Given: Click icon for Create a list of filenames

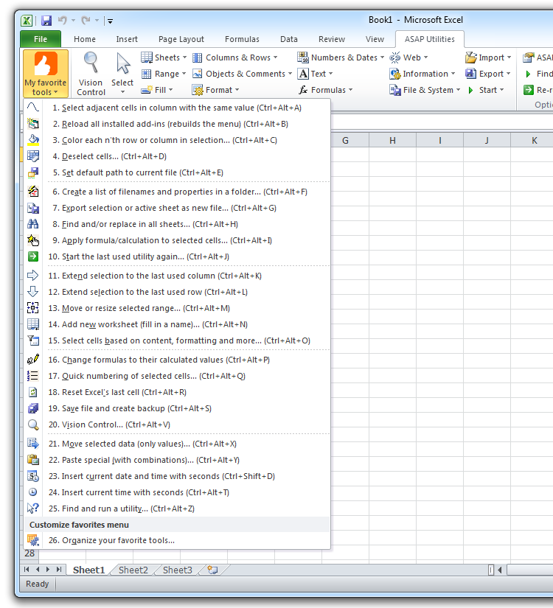Looking at the screenshot, I should click(33, 191).
